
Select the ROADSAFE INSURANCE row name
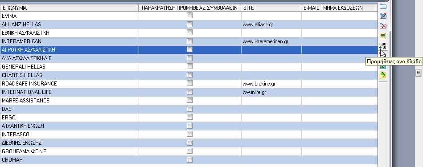29,84
